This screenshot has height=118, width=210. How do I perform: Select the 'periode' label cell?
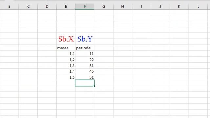point(85,48)
